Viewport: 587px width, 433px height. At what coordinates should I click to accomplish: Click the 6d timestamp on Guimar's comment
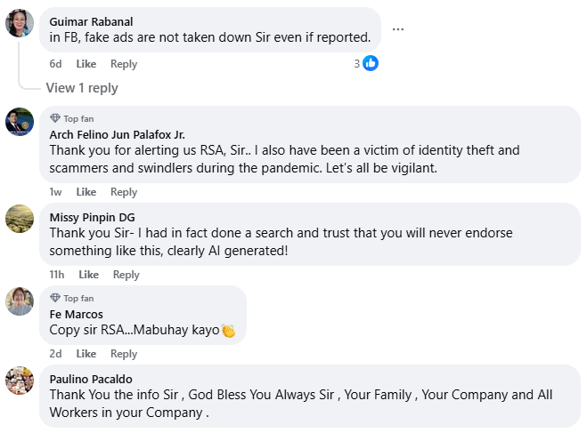click(56, 64)
